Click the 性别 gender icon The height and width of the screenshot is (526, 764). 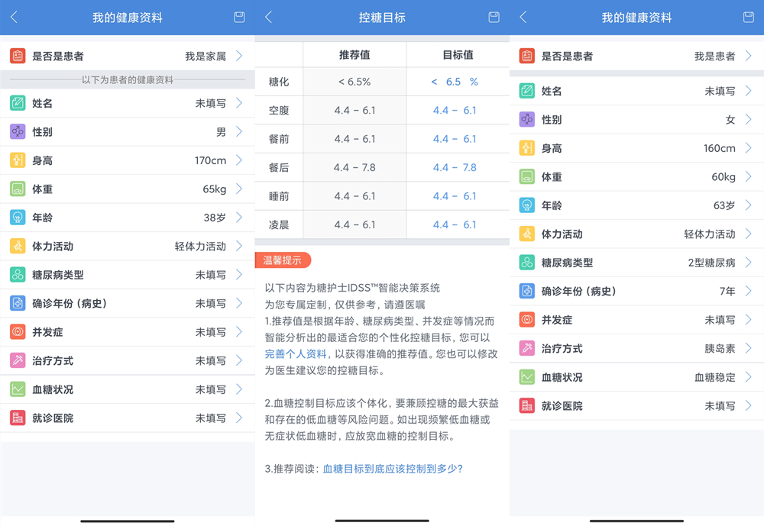tap(17, 131)
